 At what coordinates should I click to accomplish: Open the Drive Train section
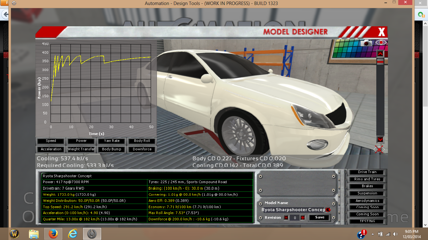(x=367, y=172)
